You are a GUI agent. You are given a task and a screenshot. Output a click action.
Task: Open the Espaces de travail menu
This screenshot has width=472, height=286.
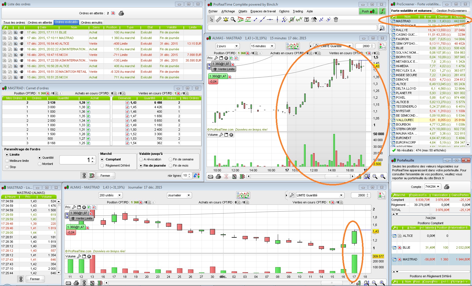[x=263, y=11]
